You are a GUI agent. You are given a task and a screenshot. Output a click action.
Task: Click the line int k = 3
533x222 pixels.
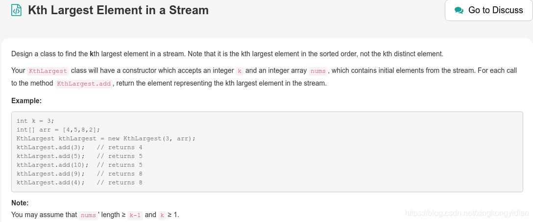coord(35,121)
